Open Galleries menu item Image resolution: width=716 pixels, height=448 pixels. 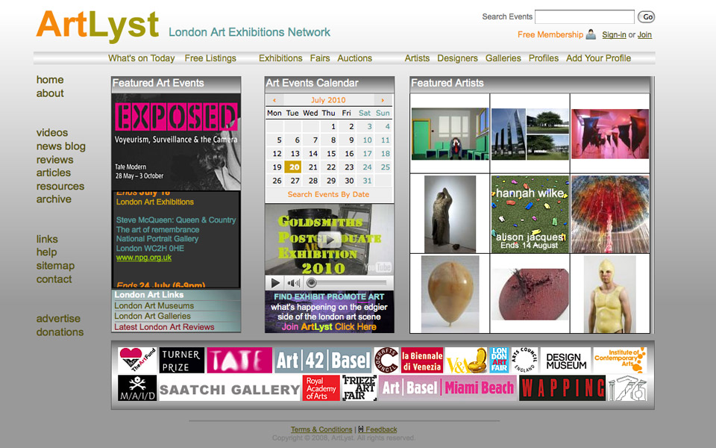[503, 58]
